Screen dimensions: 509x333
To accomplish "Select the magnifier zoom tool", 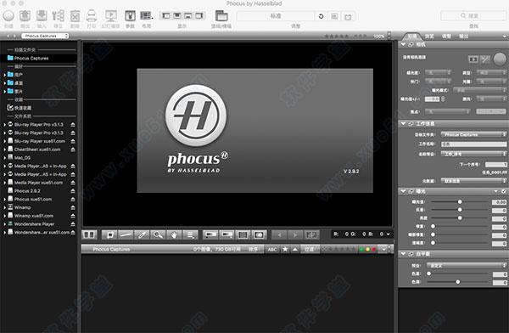I will (158, 234).
